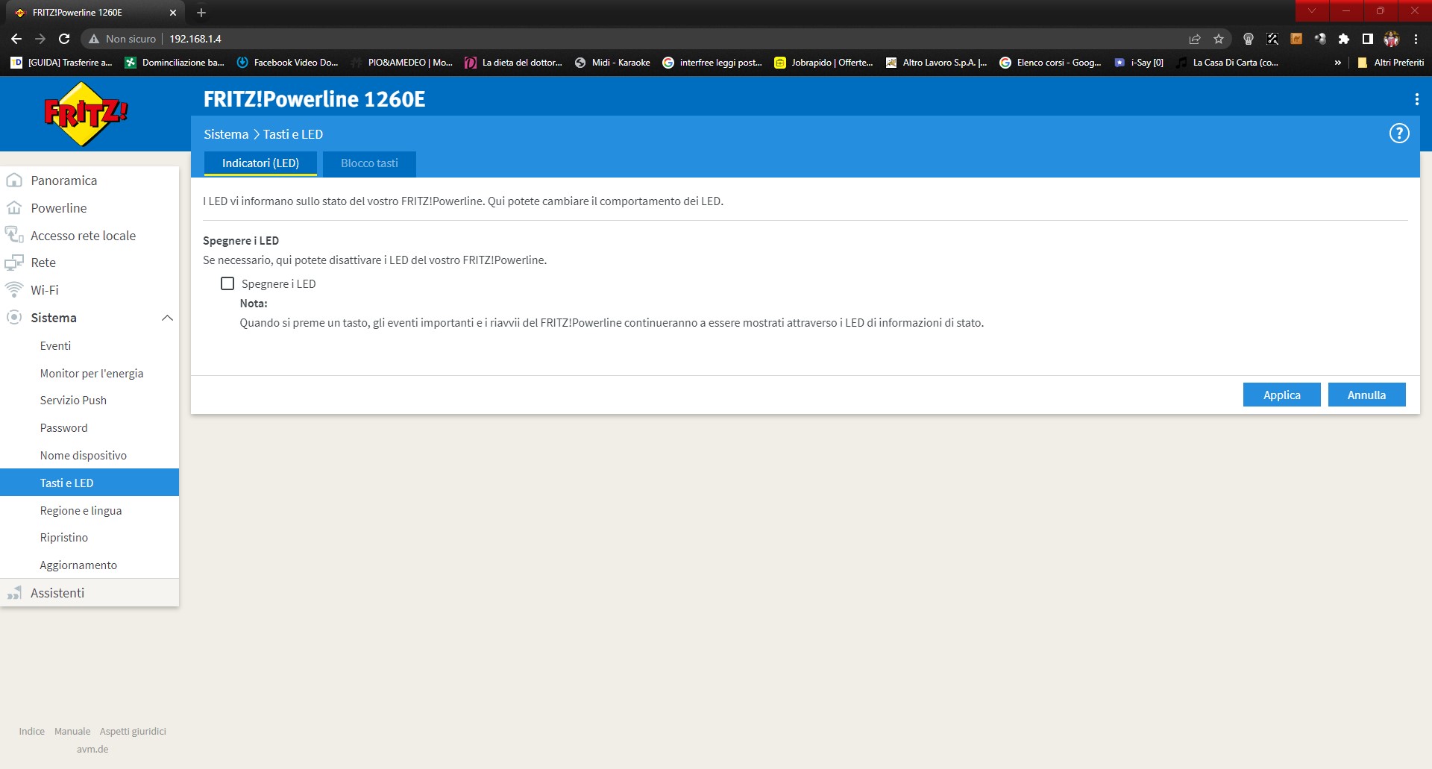Open the browser profile avatar
The width and height of the screenshot is (1432, 769).
1392,39
